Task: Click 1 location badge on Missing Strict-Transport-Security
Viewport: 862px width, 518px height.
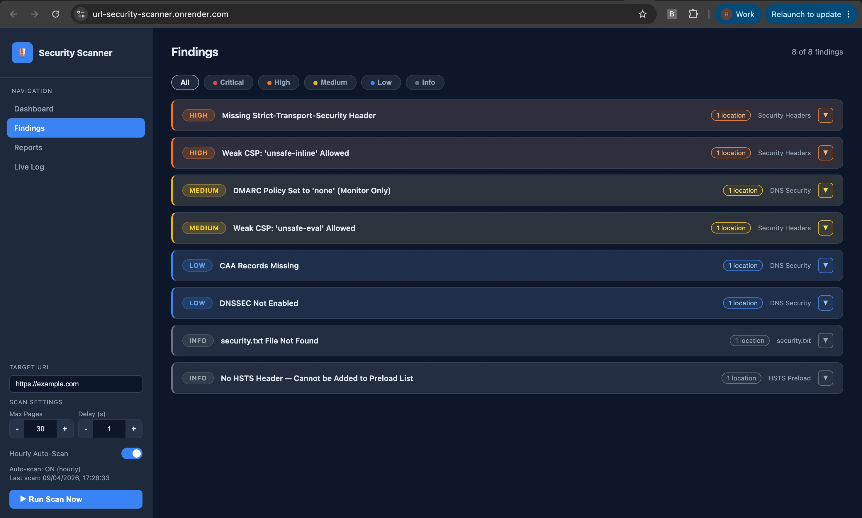Action: [x=731, y=115]
